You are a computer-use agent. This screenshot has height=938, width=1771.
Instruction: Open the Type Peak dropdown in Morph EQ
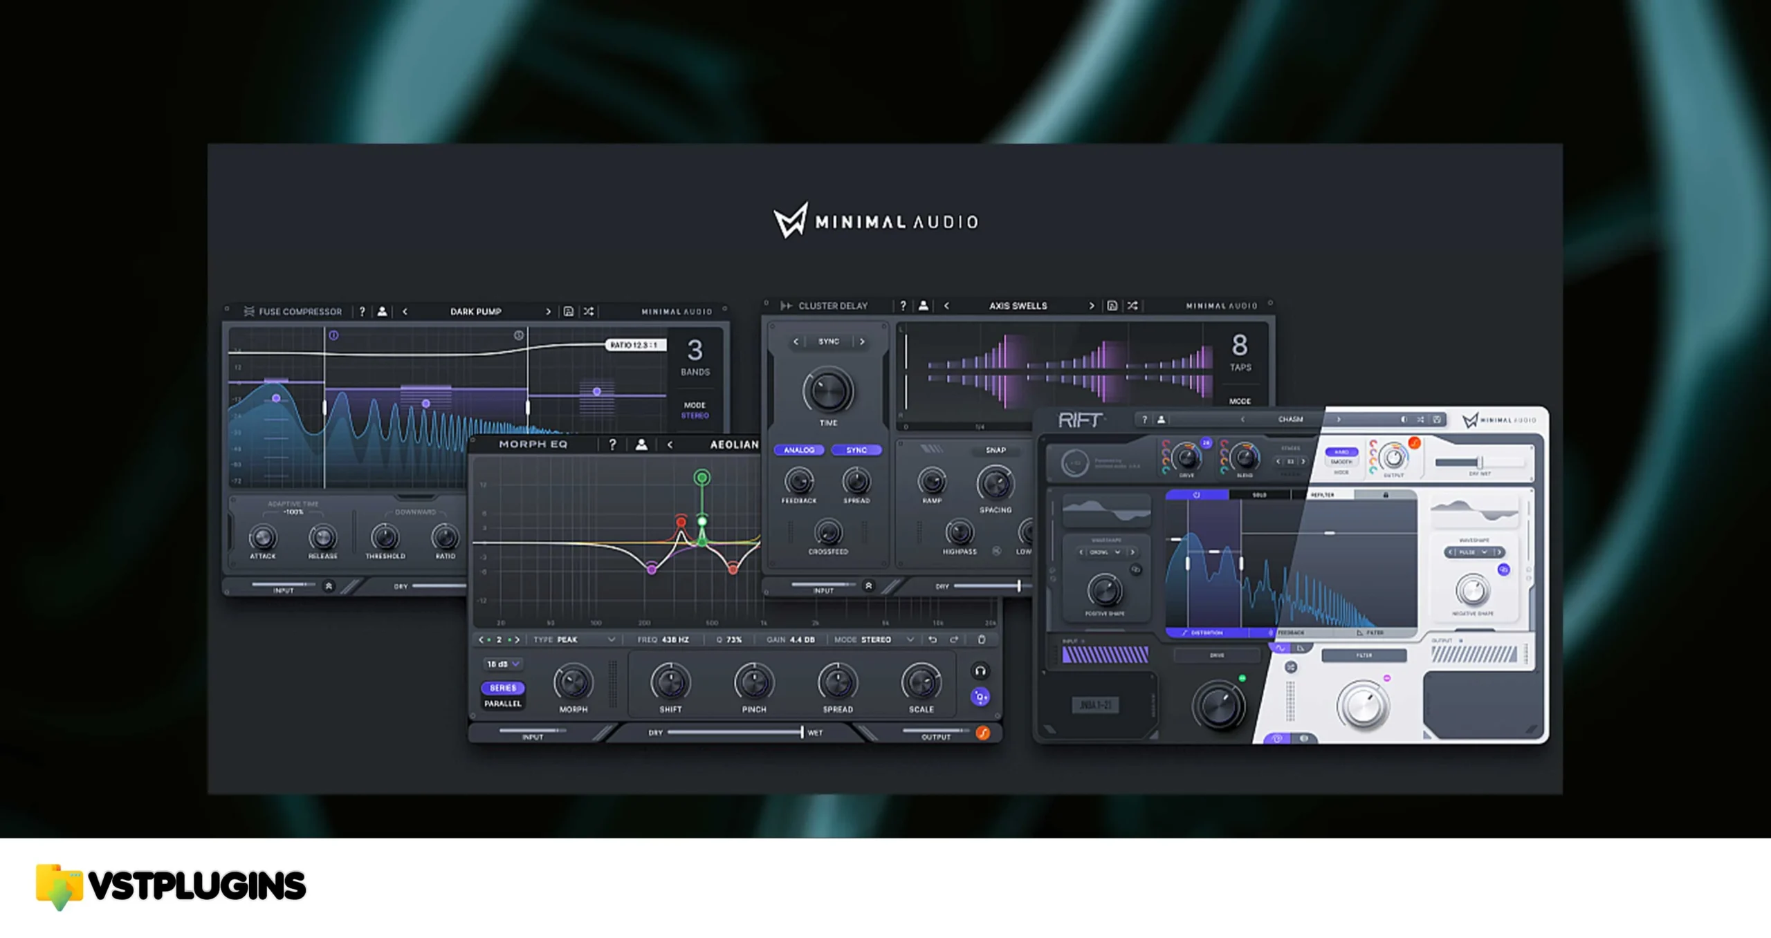point(574,639)
